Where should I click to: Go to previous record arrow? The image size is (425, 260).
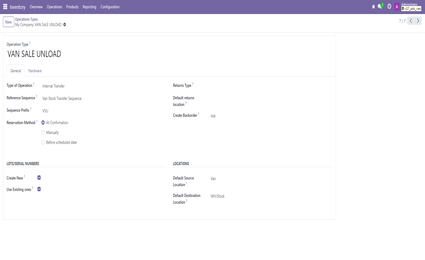point(411,21)
